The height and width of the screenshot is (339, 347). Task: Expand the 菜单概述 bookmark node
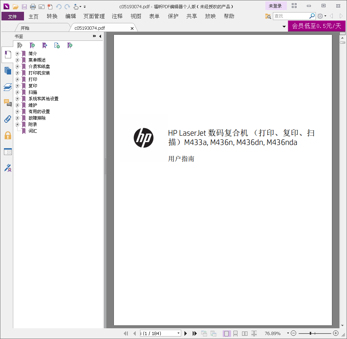(x=17, y=60)
